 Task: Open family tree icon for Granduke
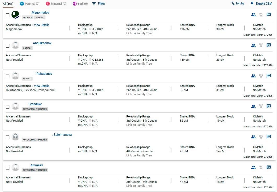[261, 106]
